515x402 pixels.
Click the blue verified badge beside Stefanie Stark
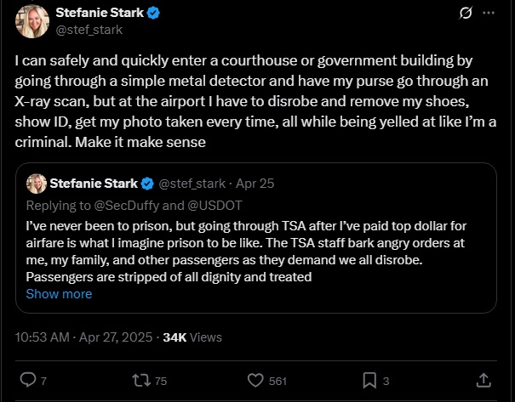(x=153, y=13)
